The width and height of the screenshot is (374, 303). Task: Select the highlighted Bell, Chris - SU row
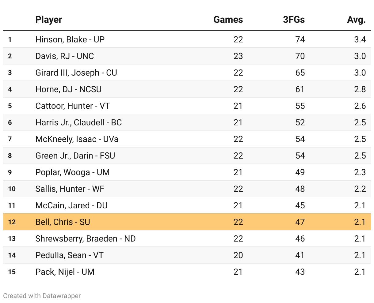tap(187, 222)
